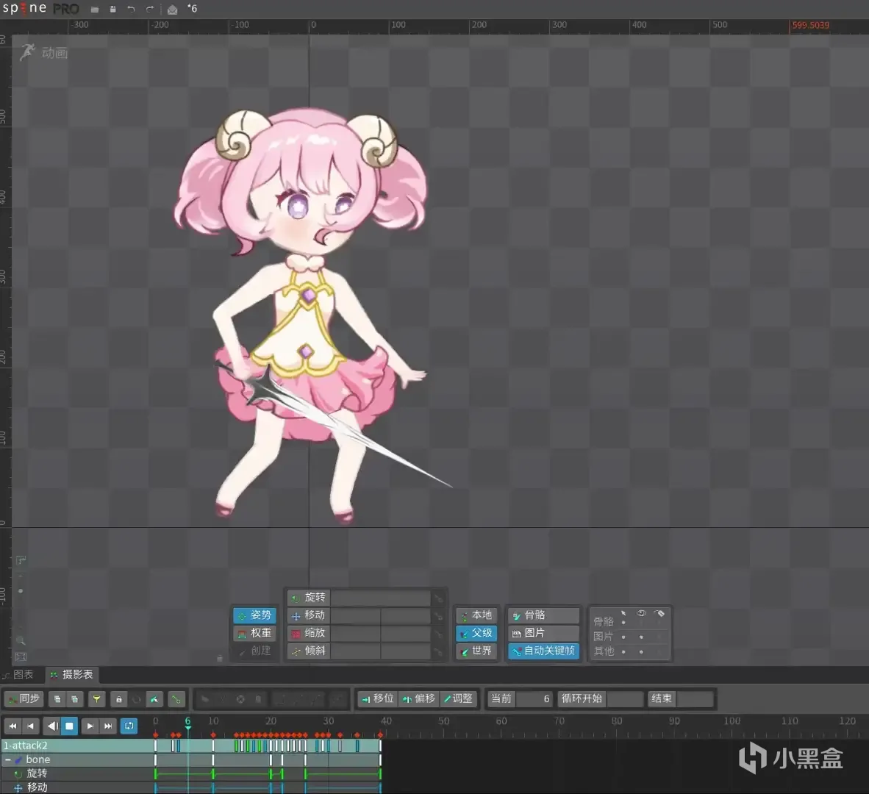The image size is (869, 794).
Task: Click the 同步 sync button
Action: click(24, 698)
